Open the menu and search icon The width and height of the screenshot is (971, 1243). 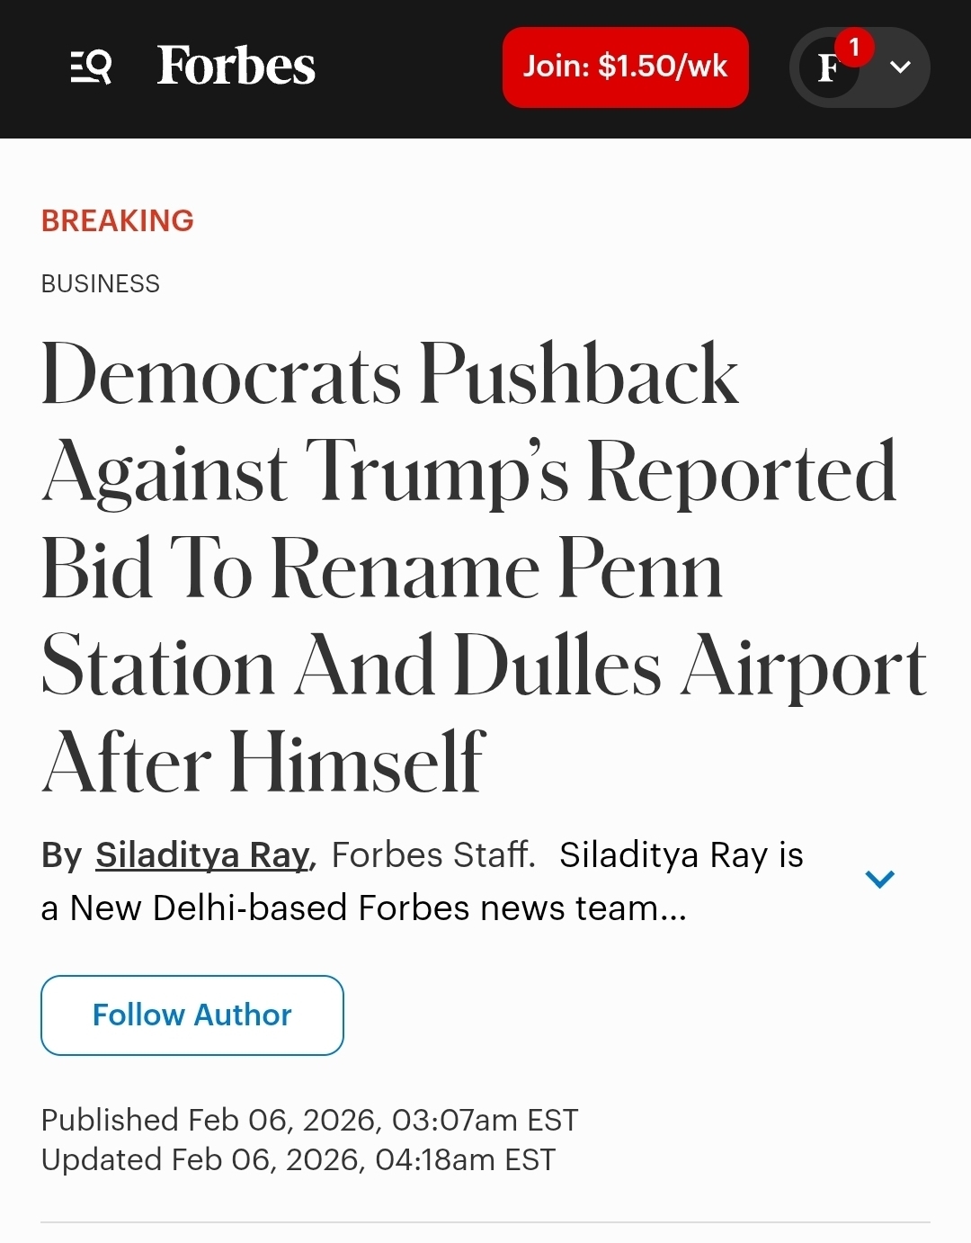(91, 67)
